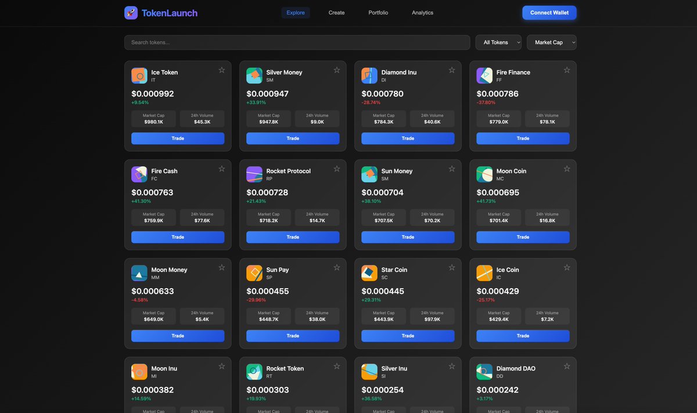697x413 pixels.
Task: Click the Moon Money avatar icon
Action: coord(139,273)
